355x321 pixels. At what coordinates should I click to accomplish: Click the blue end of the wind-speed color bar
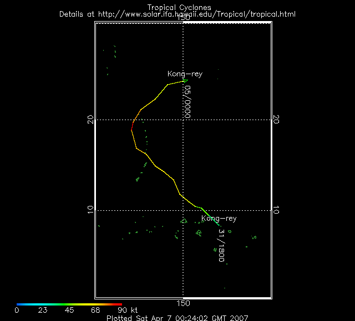20,304
